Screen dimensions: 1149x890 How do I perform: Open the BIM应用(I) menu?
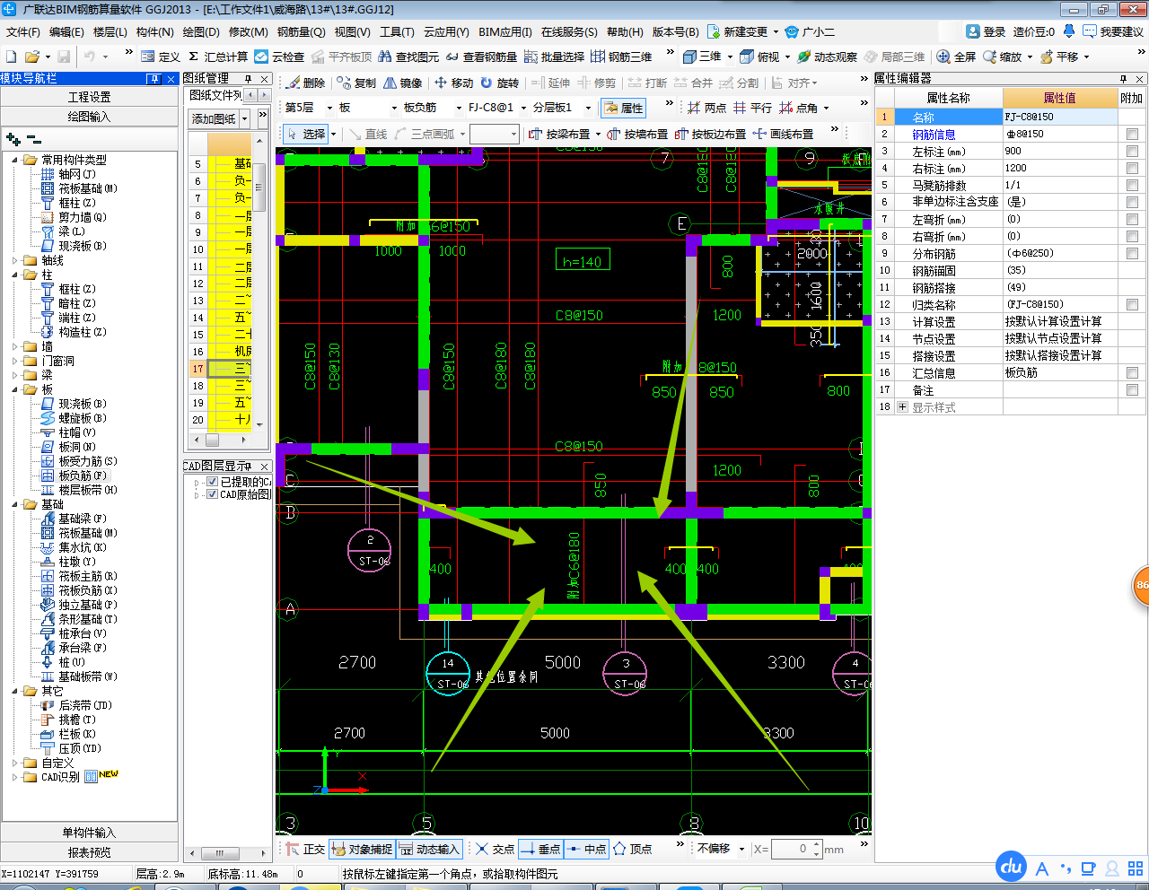coord(505,31)
